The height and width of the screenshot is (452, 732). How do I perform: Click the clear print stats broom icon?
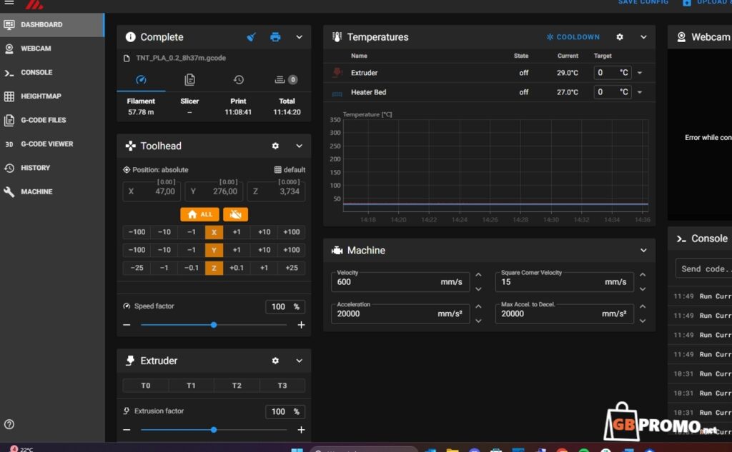251,37
